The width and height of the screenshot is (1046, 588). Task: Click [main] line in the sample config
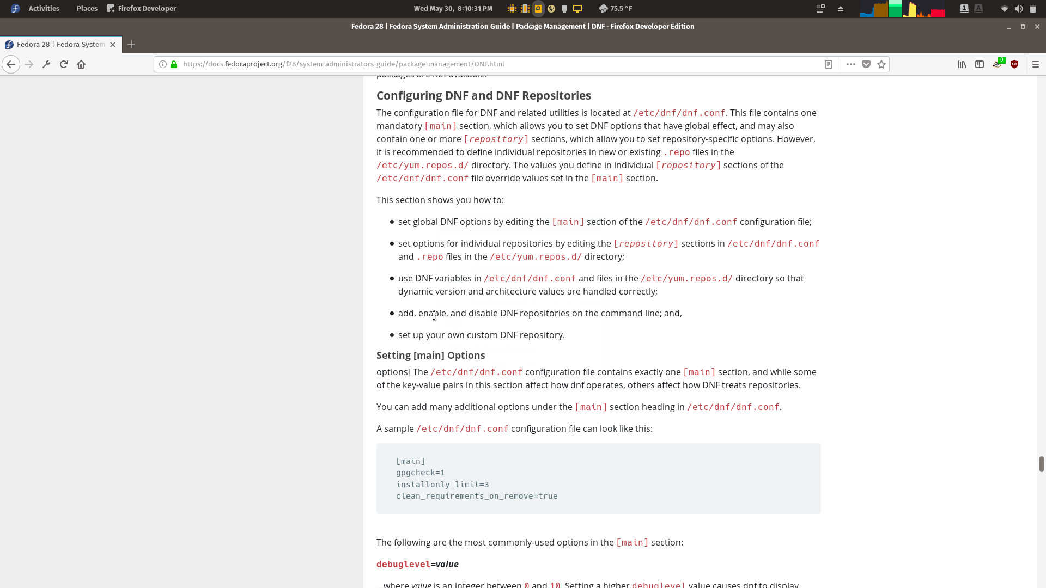(x=411, y=462)
